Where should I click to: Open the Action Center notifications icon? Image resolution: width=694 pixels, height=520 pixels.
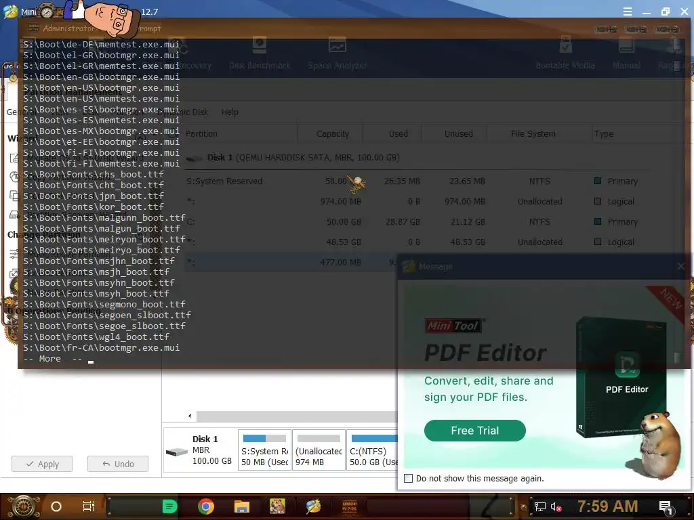tap(666, 507)
